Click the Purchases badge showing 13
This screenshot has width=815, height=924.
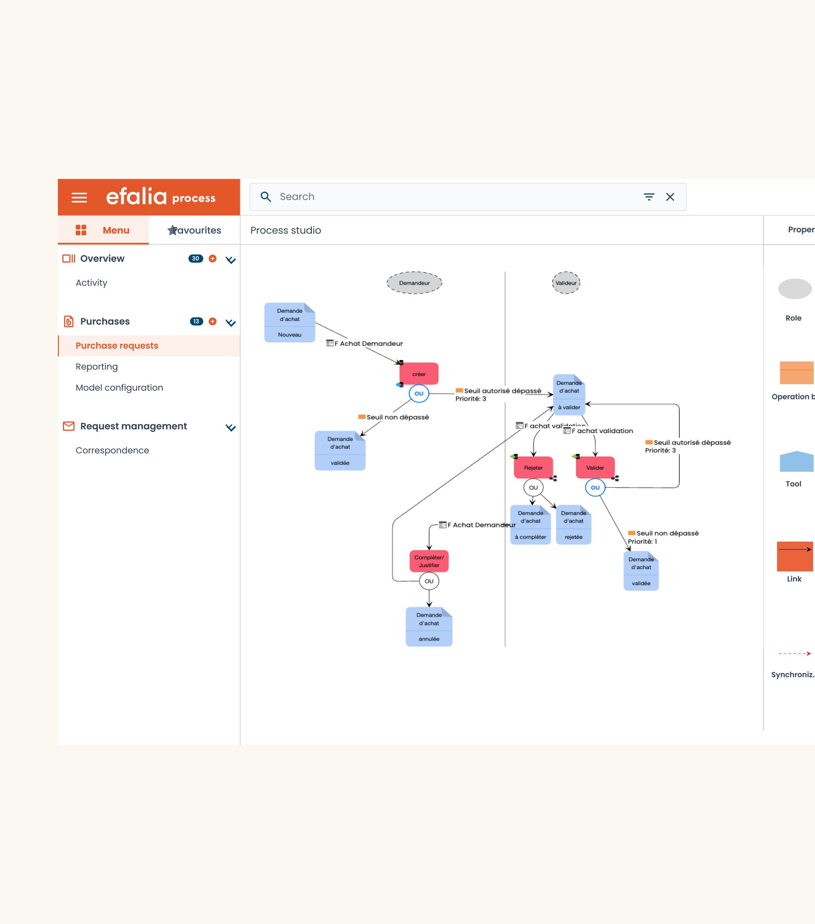[x=196, y=321]
